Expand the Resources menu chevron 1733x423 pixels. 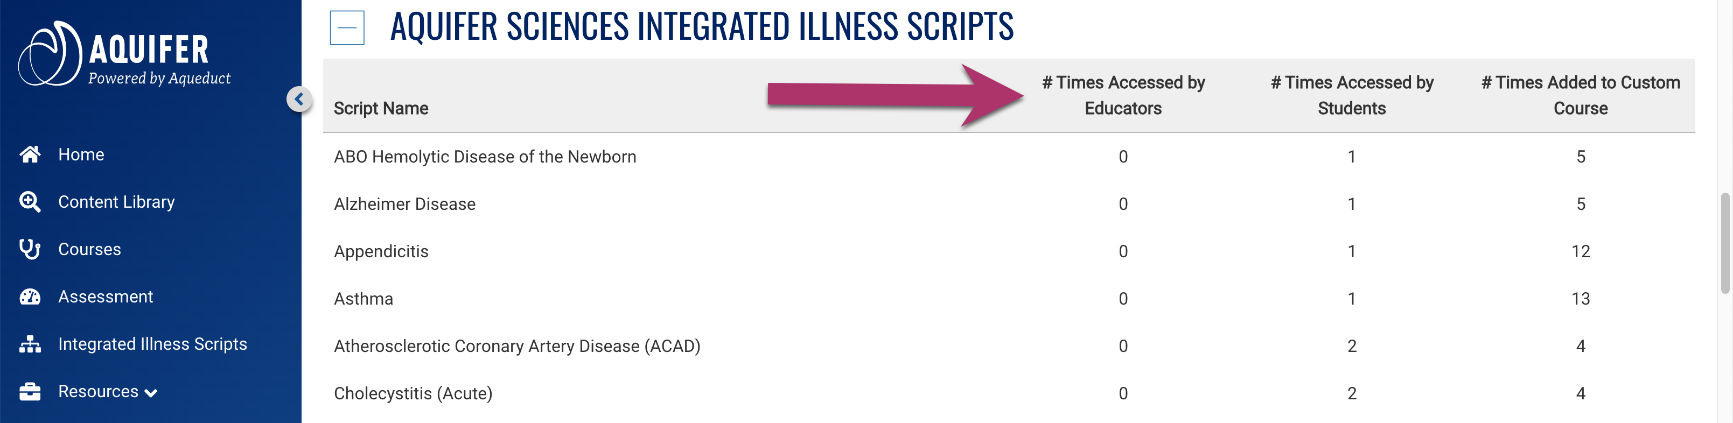pyautogui.click(x=151, y=393)
